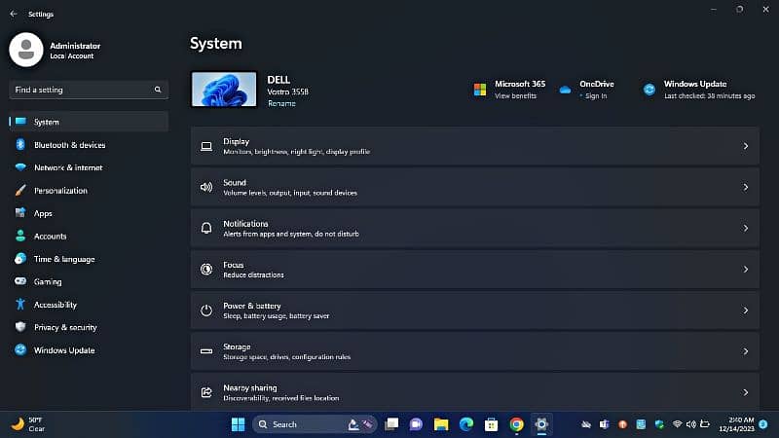The width and height of the screenshot is (779, 438).
Task: Open the Windows Start button on taskbar
Action: coord(238,424)
